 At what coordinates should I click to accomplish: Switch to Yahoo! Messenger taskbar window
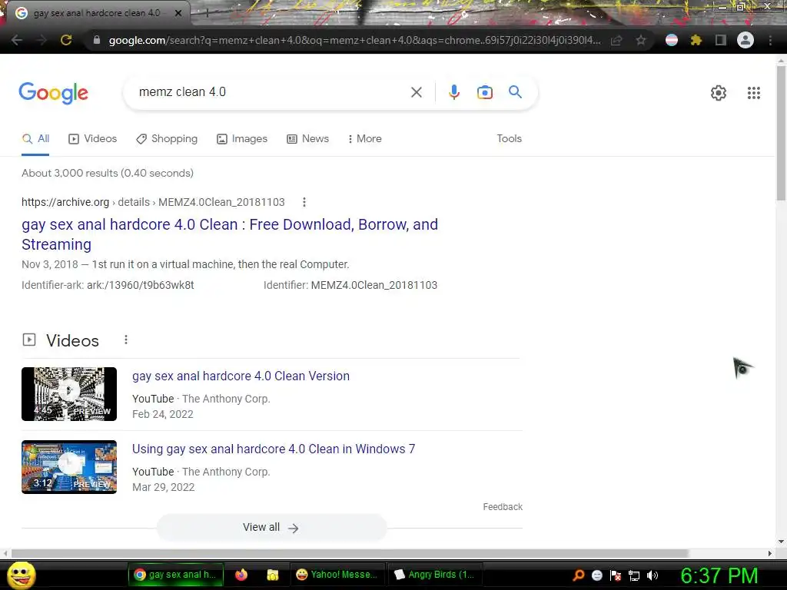(337, 575)
